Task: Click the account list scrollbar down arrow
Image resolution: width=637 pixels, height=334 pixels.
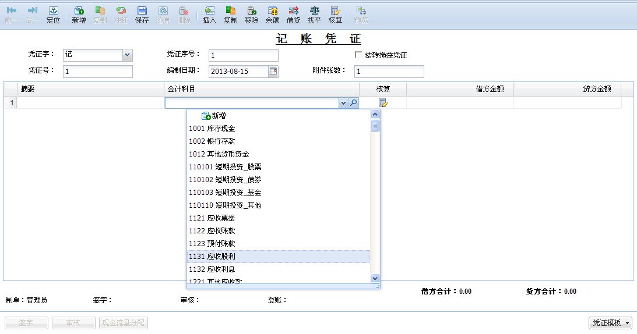Action: pyautogui.click(x=375, y=279)
